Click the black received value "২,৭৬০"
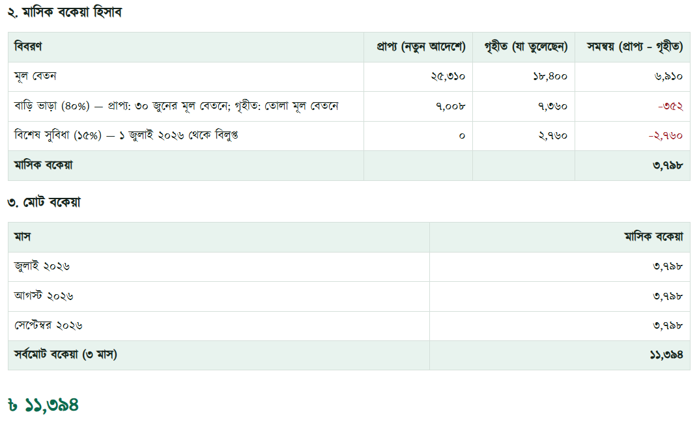 pyautogui.click(x=553, y=136)
